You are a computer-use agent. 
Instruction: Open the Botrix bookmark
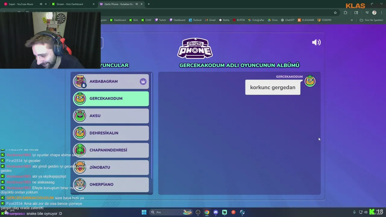pyautogui.click(x=224, y=20)
